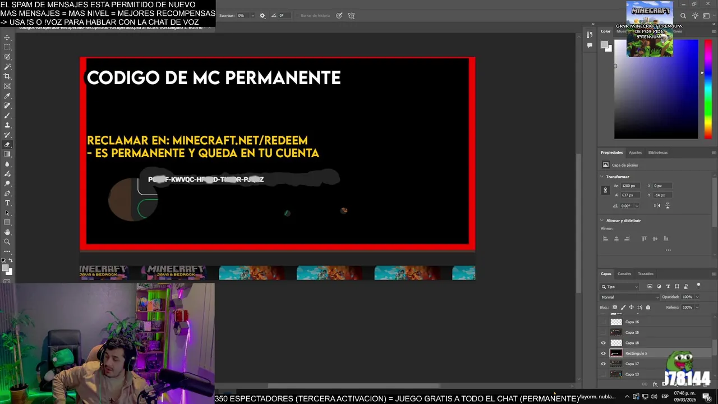
Task: Collapse the Transformar section
Action: [x=602, y=177]
